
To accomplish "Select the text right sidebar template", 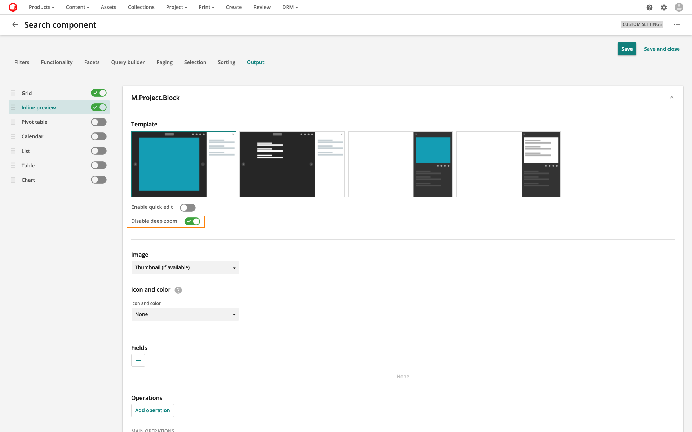I will (509, 164).
